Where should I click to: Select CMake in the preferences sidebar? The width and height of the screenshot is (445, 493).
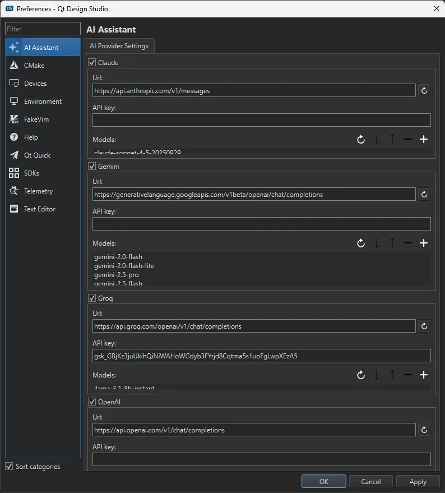click(34, 66)
